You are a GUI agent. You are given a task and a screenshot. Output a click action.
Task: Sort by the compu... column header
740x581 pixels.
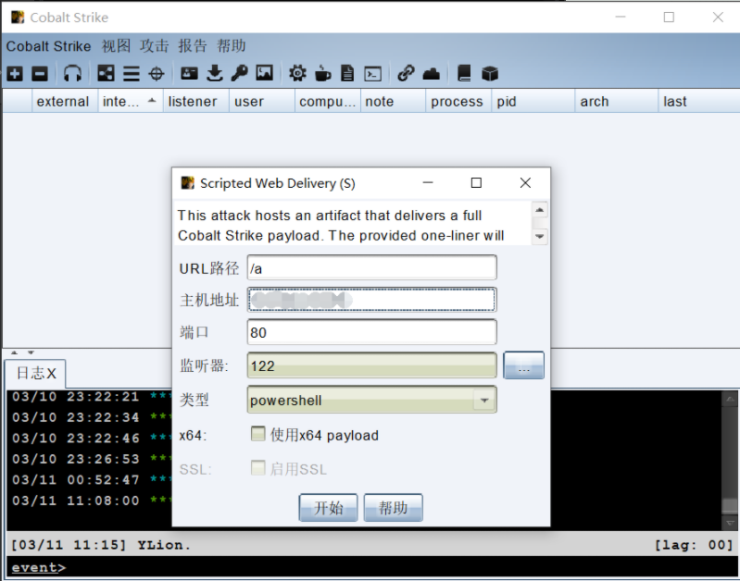pyautogui.click(x=328, y=101)
